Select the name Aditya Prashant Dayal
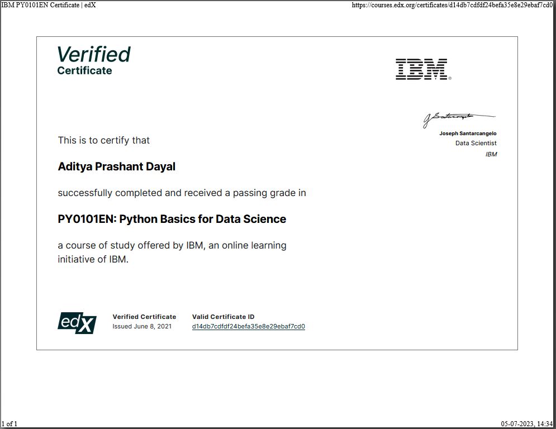The image size is (556, 429). 117,166
